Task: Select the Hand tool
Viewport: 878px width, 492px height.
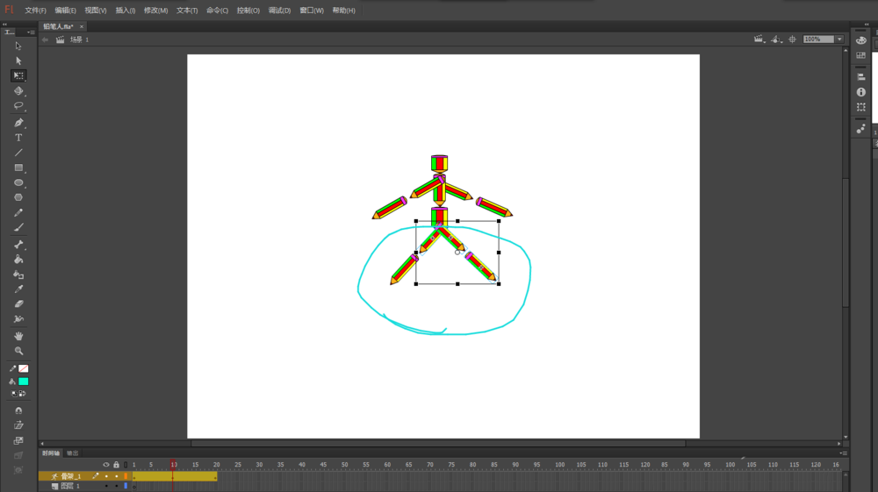Action: [x=18, y=336]
